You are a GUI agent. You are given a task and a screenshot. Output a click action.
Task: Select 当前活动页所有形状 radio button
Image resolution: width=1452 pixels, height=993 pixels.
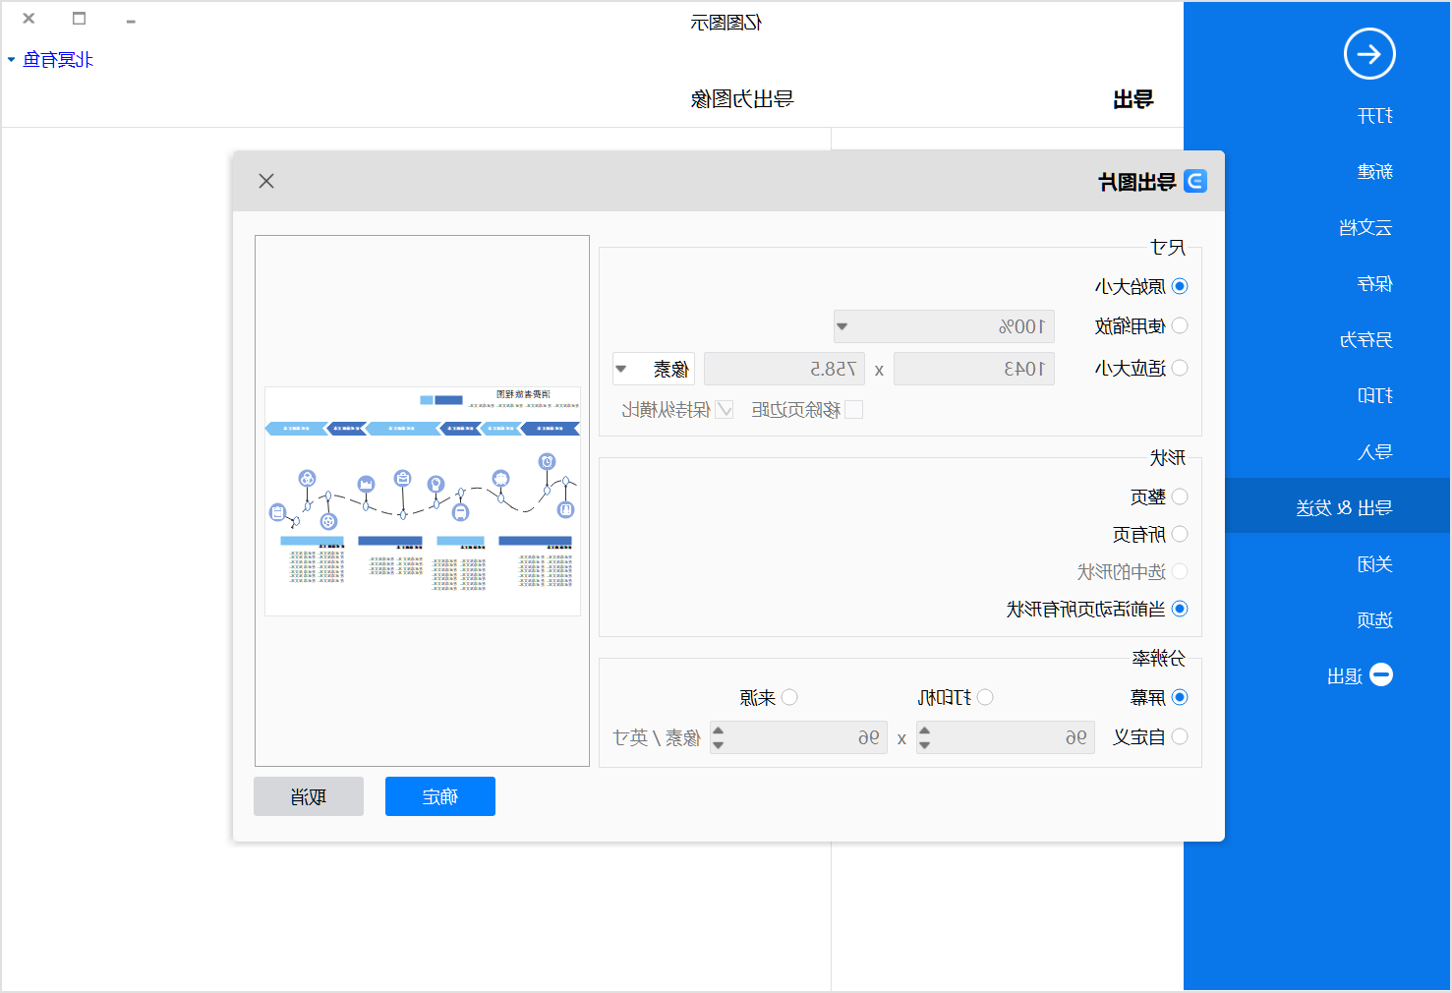1180,609
